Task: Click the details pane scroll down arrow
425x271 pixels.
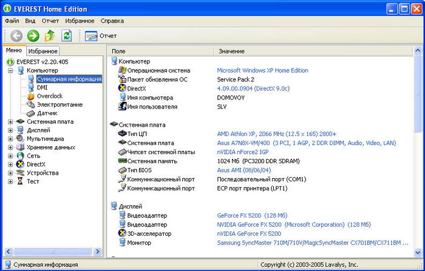Action: click(418, 252)
